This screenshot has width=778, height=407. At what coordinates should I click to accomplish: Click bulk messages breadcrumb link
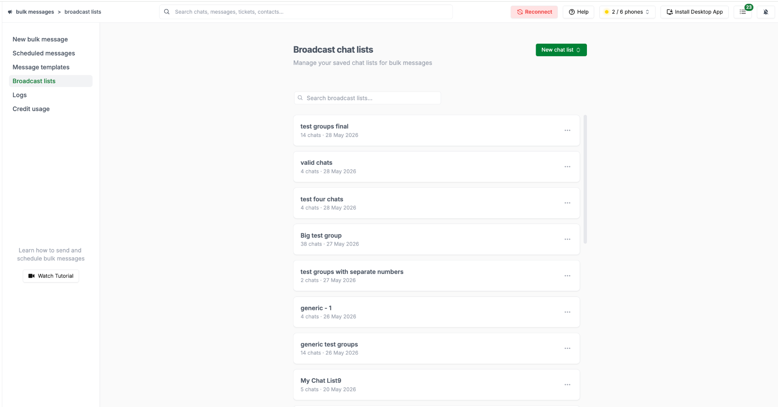[35, 12]
